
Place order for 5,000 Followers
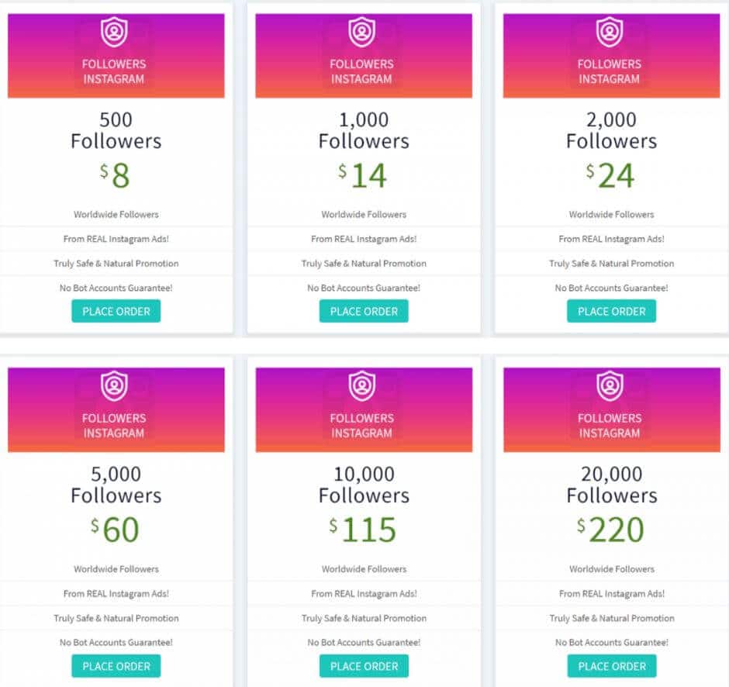point(116,665)
